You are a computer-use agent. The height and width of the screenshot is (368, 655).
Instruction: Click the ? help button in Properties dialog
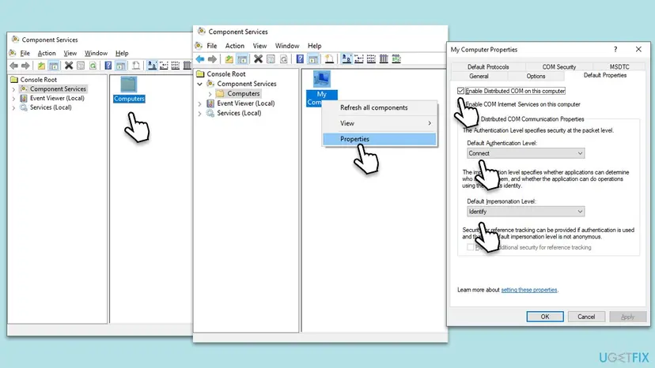615,49
